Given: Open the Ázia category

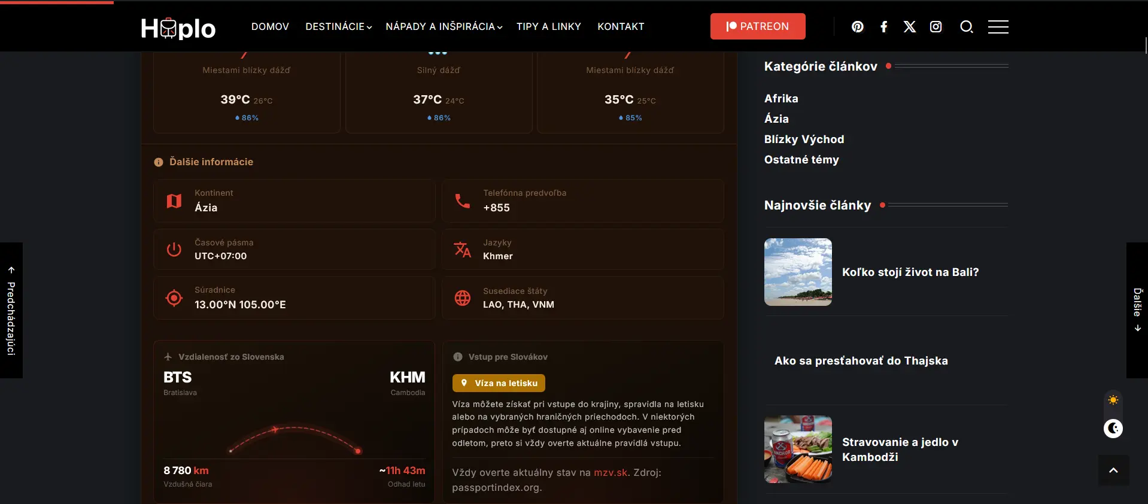Looking at the screenshot, I should pyautogui.click(x=776, y=119).
